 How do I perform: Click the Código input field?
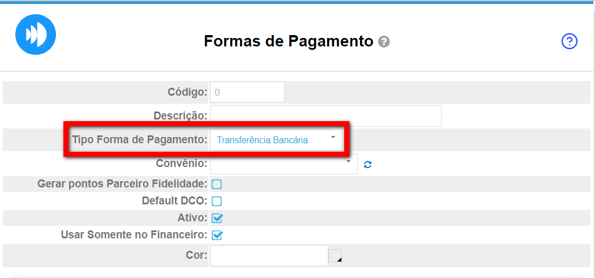pyautogui.click(x=247, y=92)
